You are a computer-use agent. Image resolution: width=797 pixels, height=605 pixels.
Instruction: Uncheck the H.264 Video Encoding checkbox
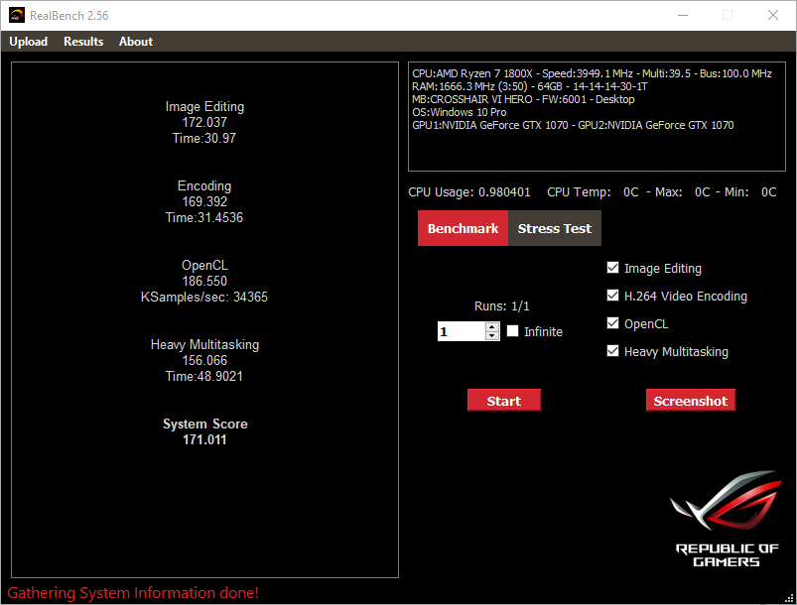coord(613,296)
